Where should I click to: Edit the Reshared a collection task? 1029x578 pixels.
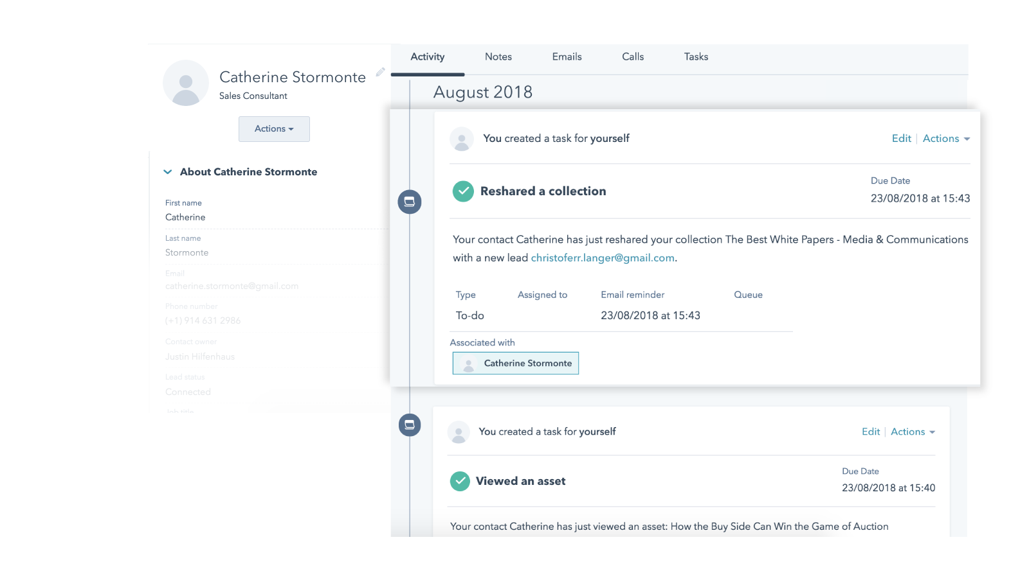(901, 139)
